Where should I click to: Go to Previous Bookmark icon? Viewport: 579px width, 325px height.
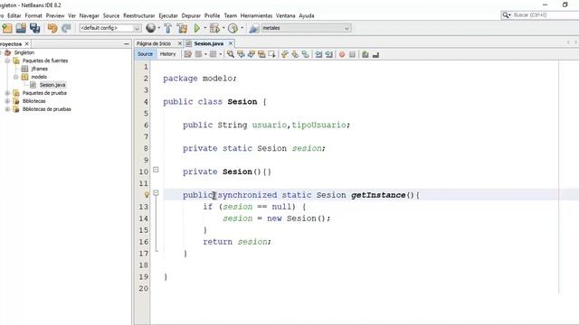(284, 54)
